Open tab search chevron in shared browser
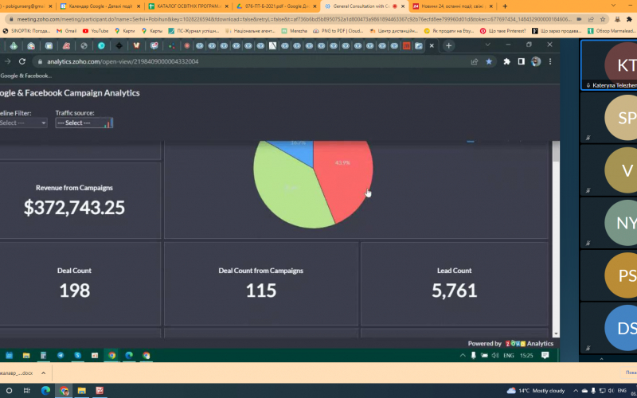 coord(488,45)
